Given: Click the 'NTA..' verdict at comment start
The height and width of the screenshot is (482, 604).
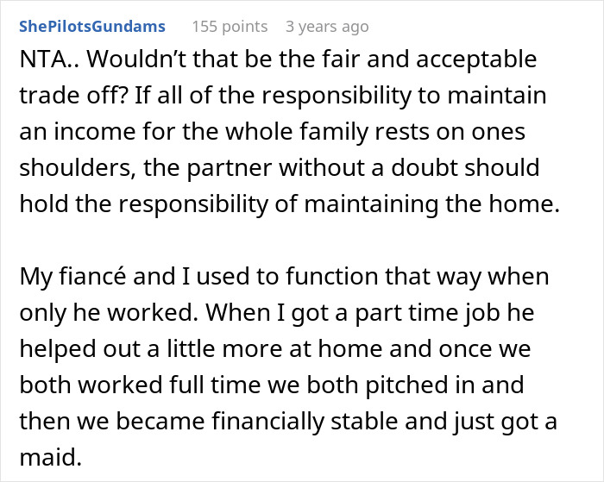Looking at the screenshot, I should [41, 61].
